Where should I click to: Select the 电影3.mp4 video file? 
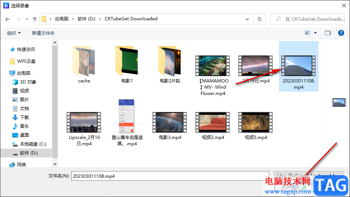click(170, 126)
